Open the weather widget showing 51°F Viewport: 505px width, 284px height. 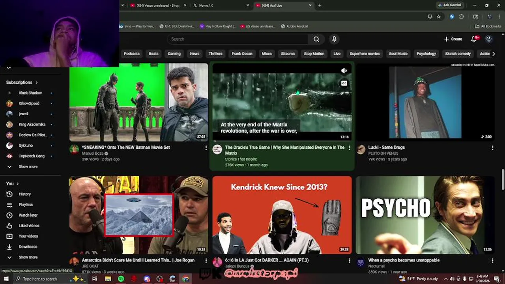click(x=418, y=279)
